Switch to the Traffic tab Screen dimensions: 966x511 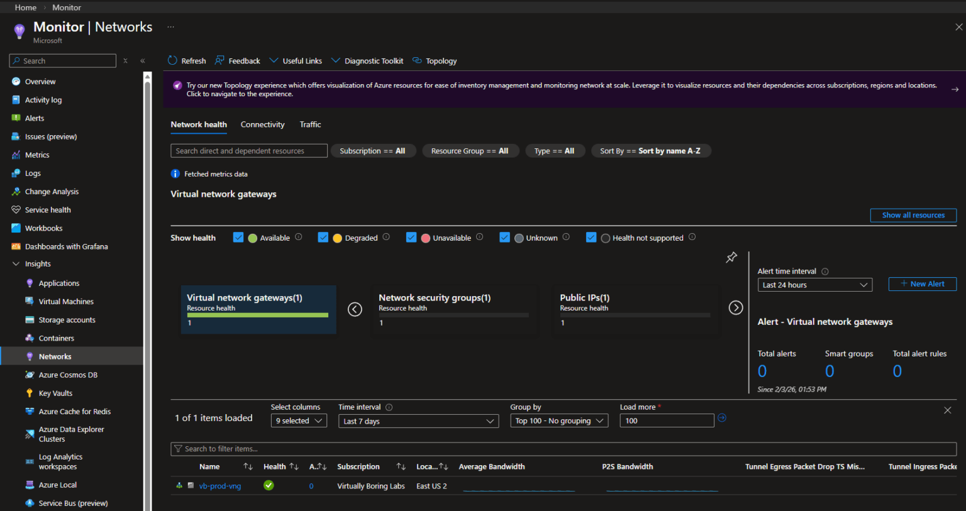click(310, 124)
